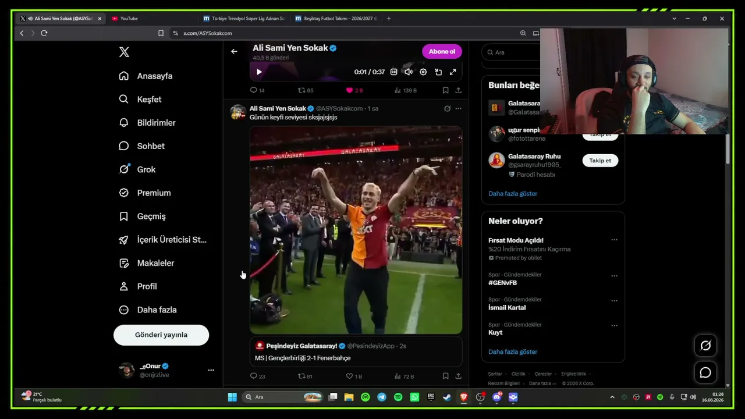The image size is (745, 419).
Task: Expand the video to fullscreen
Action: [453, 72]
